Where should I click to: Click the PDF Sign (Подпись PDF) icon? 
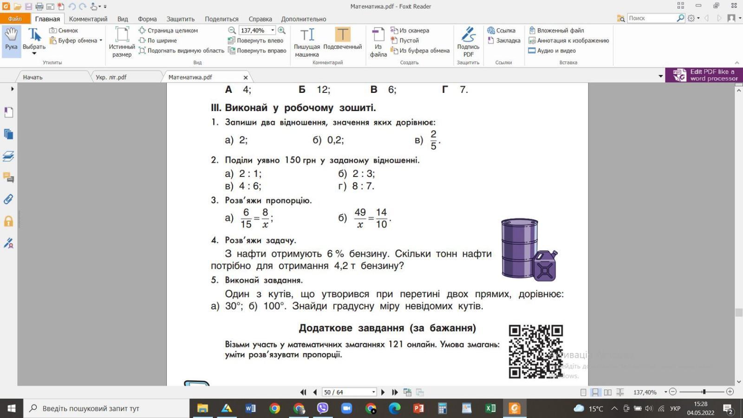click(468, 40)
